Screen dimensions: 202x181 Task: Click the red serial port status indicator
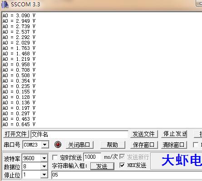pyautogui.click(x=58, y=144)
